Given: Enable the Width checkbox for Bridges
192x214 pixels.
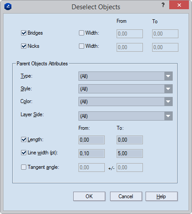Looking at the screenshot, I should pos(82,33).
